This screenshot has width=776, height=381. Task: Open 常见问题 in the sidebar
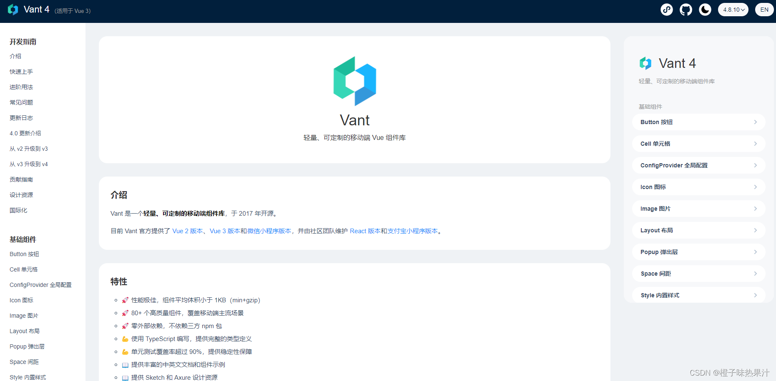pos(21,102)
